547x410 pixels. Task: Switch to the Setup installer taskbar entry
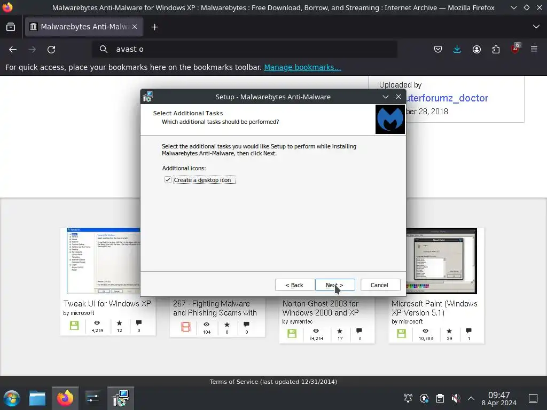pyautogui.click(x=121, y=398)
